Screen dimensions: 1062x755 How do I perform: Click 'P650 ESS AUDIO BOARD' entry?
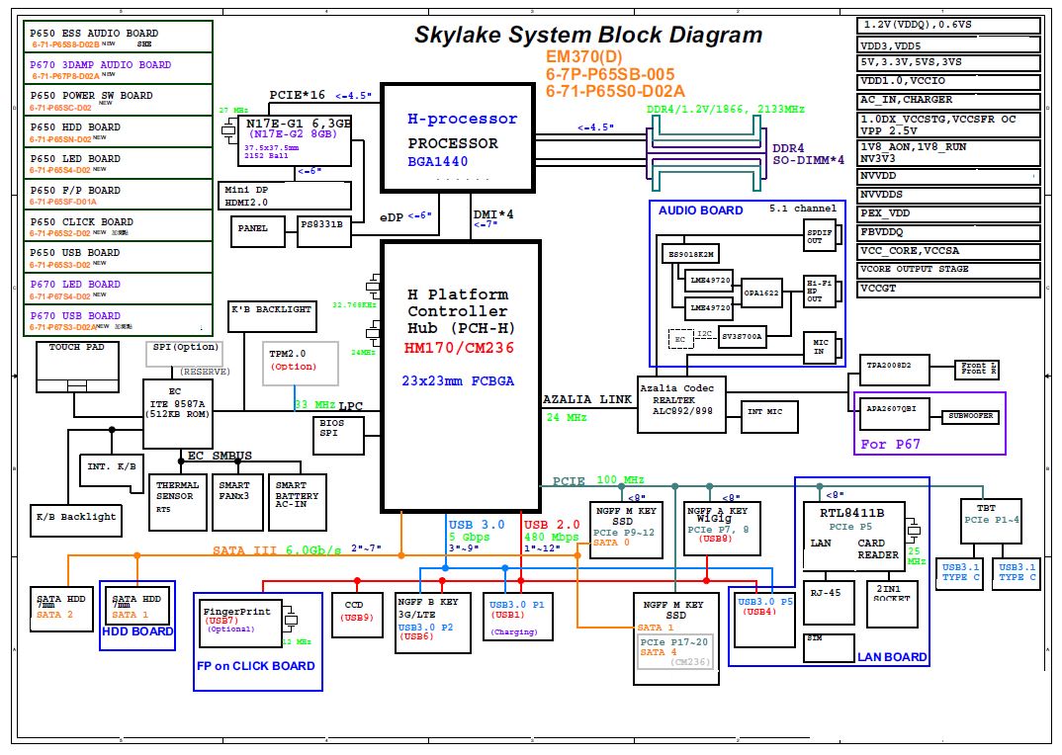(x=118, y=37)
